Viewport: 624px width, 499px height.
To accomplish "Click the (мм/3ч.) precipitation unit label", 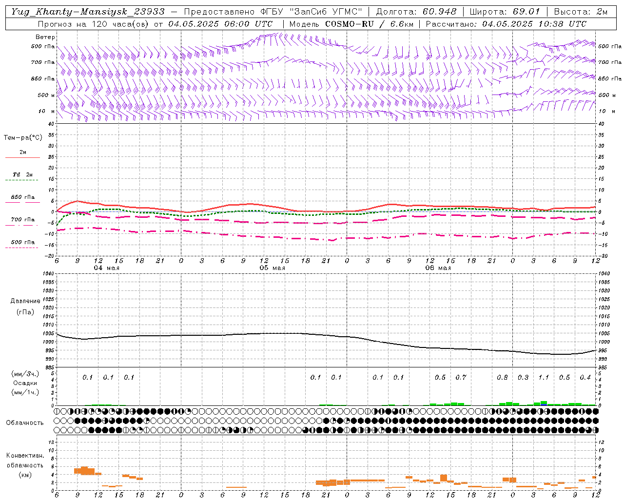I will click(25, 374).
